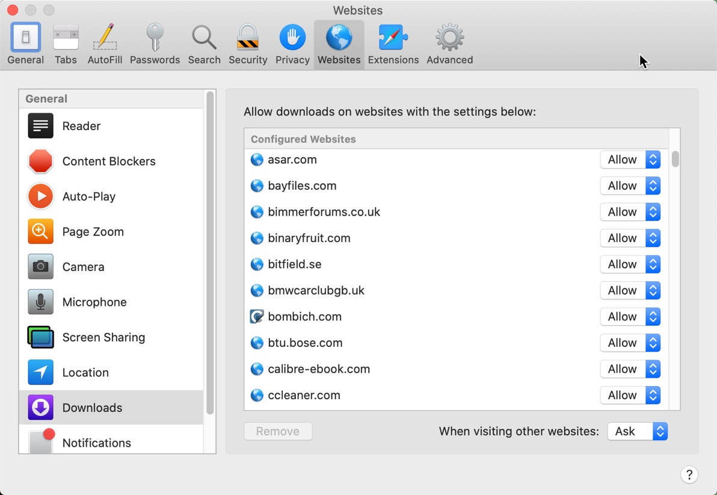Select the Notifications badge icon
This screenshot has height=495, width=717.
[41, 441]
